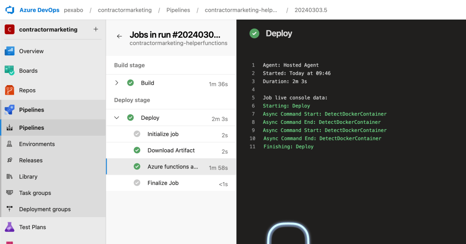Click the Azure DevOps home link

pyautogui.click(x=40, y=10)
